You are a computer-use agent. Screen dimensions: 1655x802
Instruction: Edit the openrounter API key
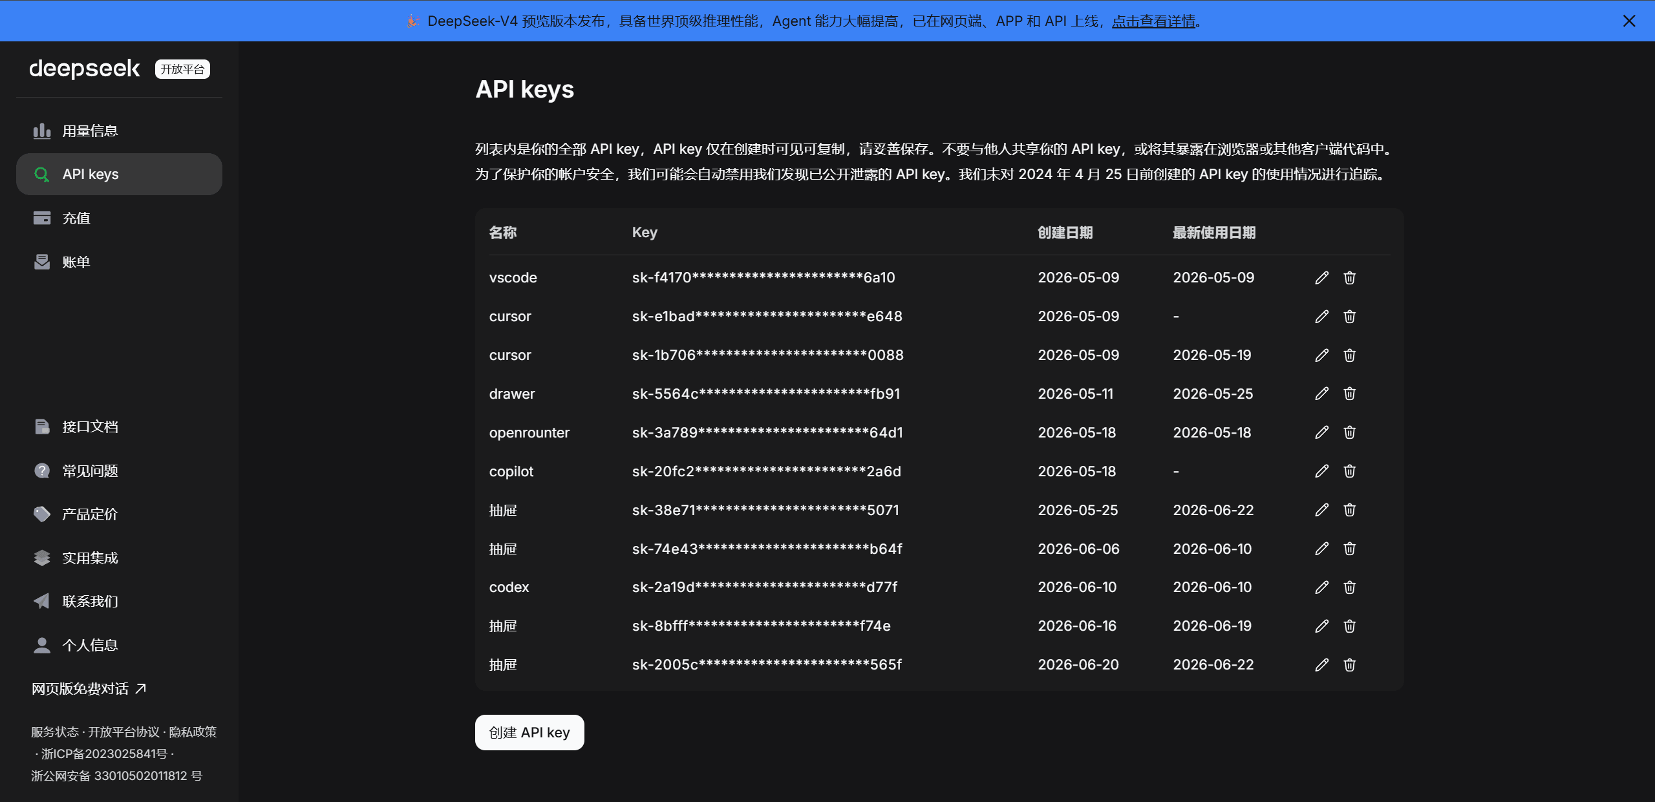pyautogui.click(x=1321, y=432)
